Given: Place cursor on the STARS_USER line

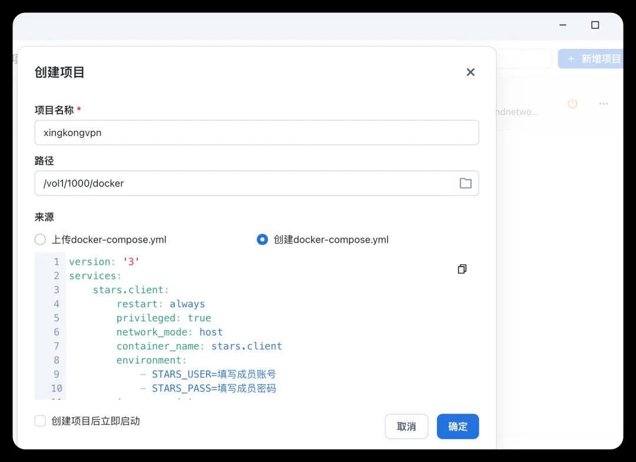Looking at the screenshot, I should (214, 374).
